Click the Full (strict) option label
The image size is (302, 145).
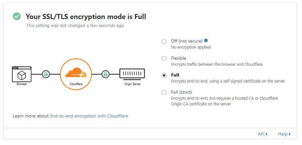(x=181, y=92)
